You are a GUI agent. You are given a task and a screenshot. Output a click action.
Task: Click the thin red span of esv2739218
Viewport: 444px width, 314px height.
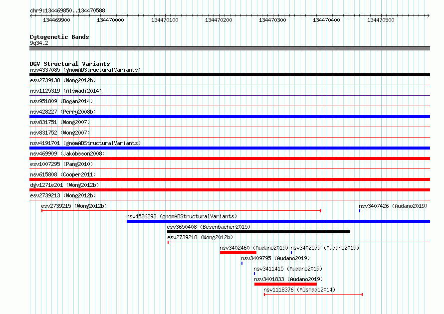299,242
